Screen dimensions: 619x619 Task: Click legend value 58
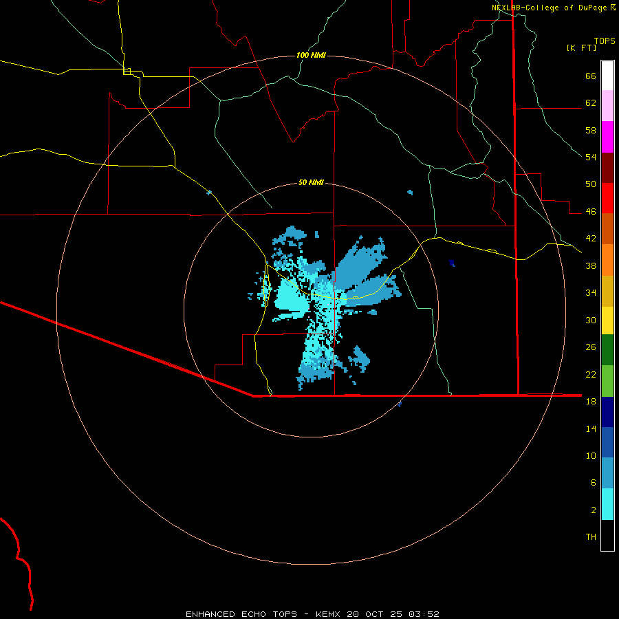591,130
